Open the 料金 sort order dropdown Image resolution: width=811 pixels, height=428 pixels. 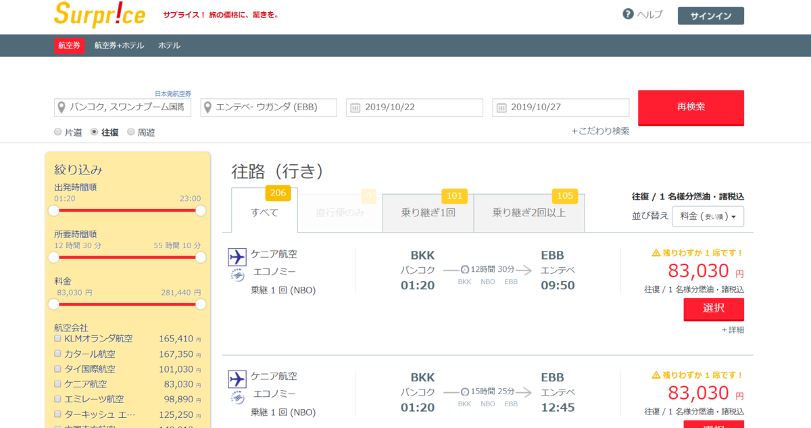(x=708, y=216)
